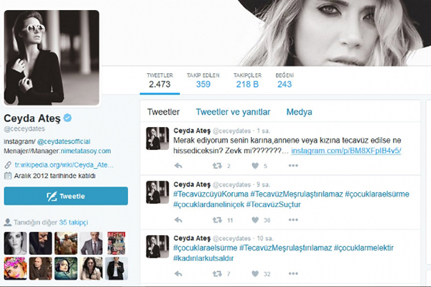431x287 pixels.
Task: Click #TecavüzMeşrulaştırılamaz in the 10 sa. tweet
Action: click(x=286, y=248)
